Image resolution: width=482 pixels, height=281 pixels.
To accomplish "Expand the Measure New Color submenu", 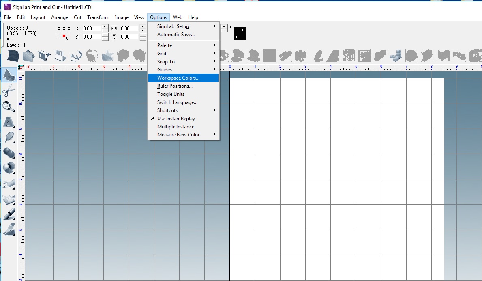I will (x=184, y=134).
